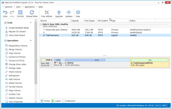
Task: Click the Convert to Primary icon
Action: [x=6, y=57]
